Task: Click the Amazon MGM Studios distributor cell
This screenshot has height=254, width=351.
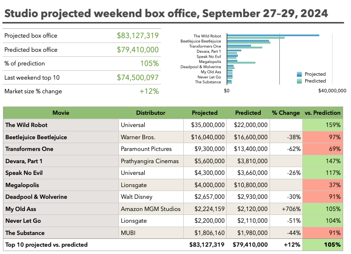Action: tap(151, 209)
